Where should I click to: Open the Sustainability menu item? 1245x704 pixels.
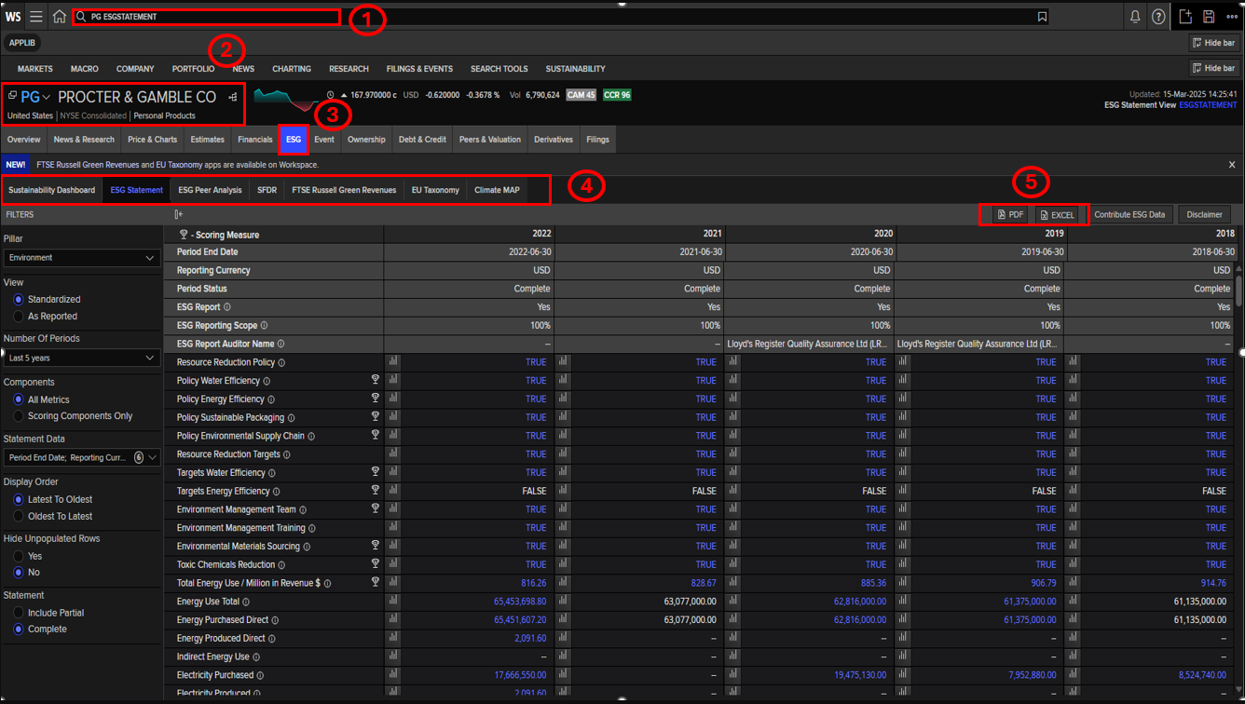point(575,69)
